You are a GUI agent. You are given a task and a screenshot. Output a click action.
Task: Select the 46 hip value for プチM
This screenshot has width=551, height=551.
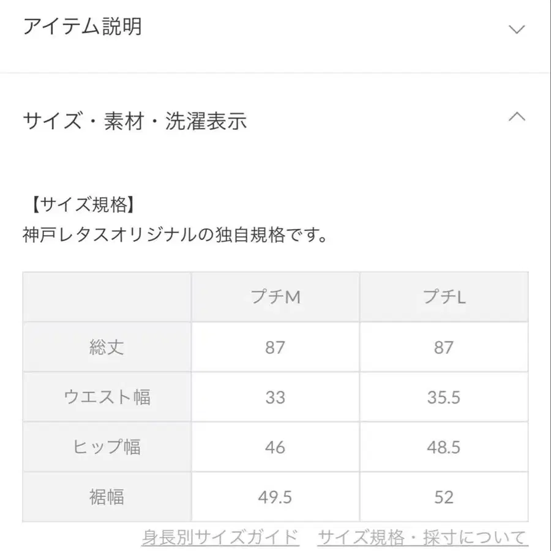click(275, 447)
